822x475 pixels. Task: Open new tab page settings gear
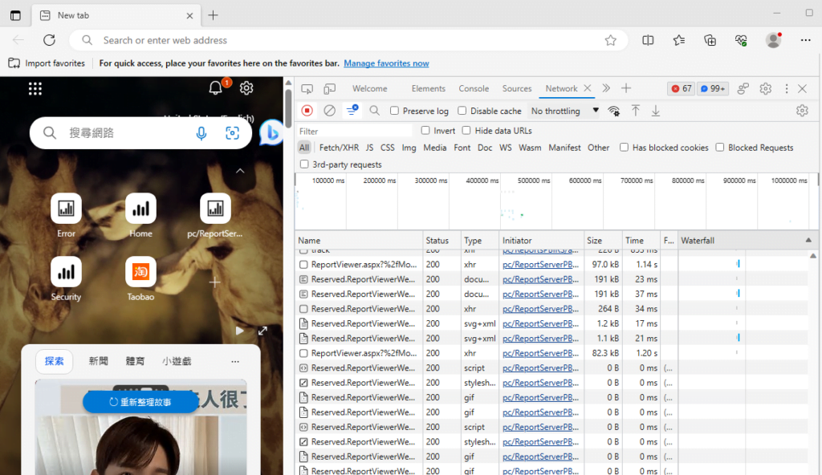246,88
